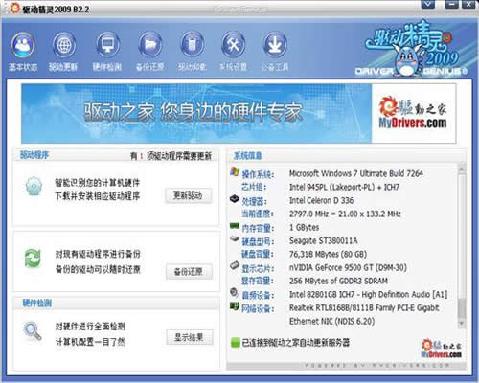Image resolution: width=479 pixels, height=383 pixels.
Task: Click the network card icon next to 网络设备
Action: (x=235, y=306)
